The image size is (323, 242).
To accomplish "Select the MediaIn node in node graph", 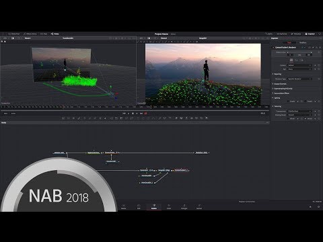I will point(59,153).
